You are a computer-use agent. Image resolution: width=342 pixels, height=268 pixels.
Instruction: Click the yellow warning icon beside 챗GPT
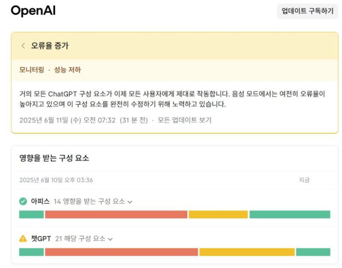tap(23, 239)
